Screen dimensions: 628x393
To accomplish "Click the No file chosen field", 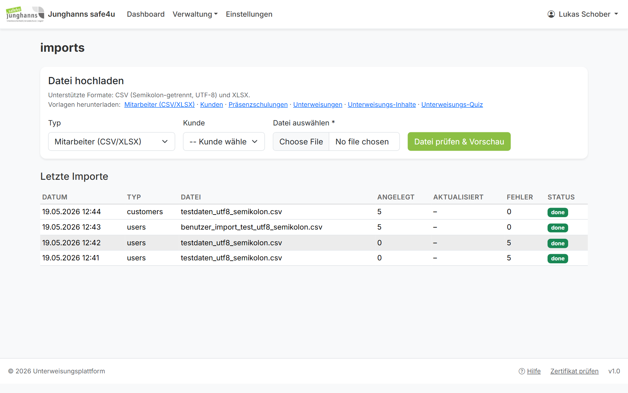I will 364,141.
